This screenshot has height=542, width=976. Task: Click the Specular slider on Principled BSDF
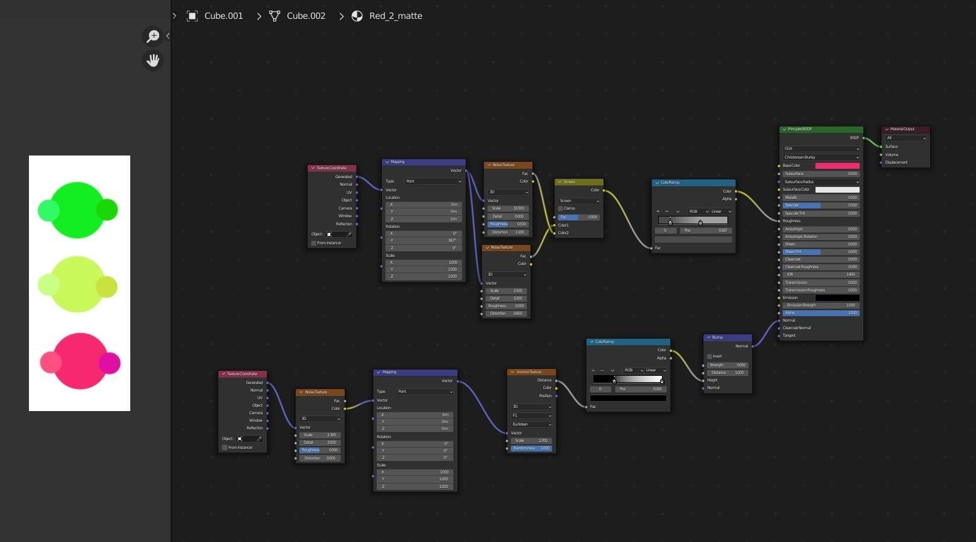point(821,205)
